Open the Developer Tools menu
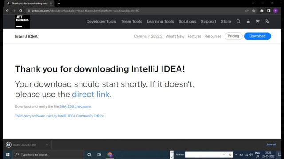 101,22
